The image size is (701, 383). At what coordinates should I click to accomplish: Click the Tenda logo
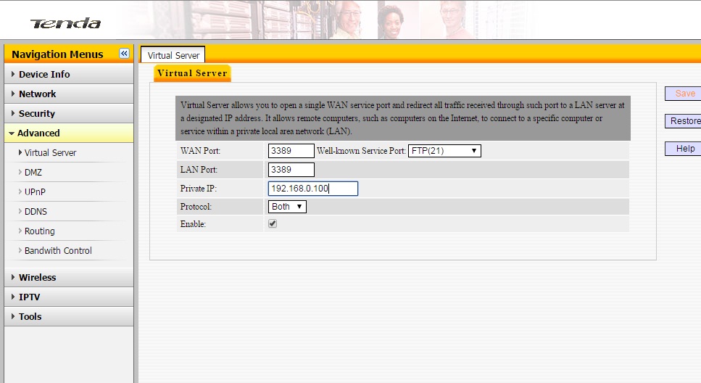[65, 23]
